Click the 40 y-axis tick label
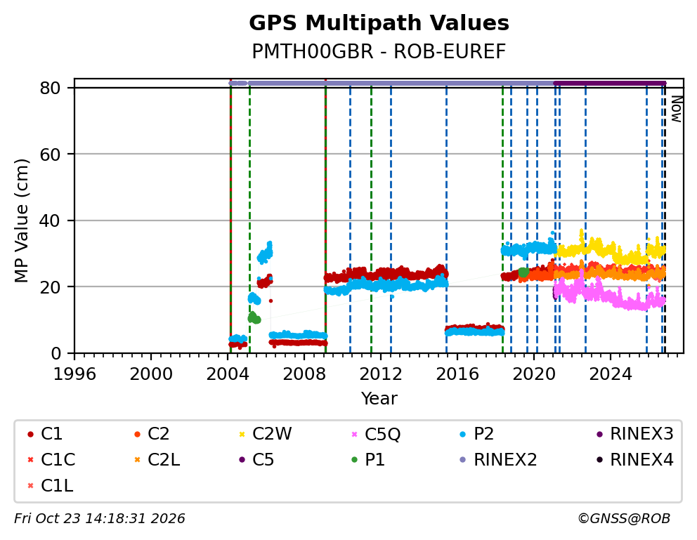Image resolution: width=697 pixels, height=540 pixels. (50, 220)
